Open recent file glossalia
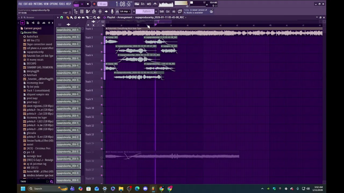This screenshot has height=193, width=344. 31,133
